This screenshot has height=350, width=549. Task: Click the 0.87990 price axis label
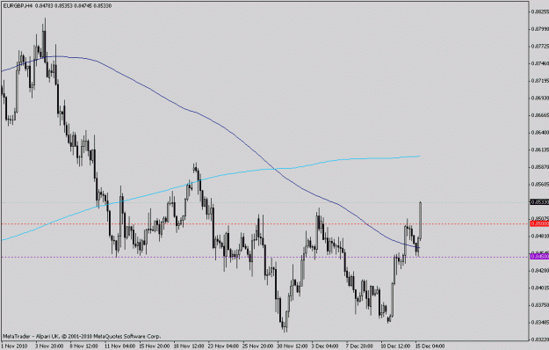[x=540, y=29]
